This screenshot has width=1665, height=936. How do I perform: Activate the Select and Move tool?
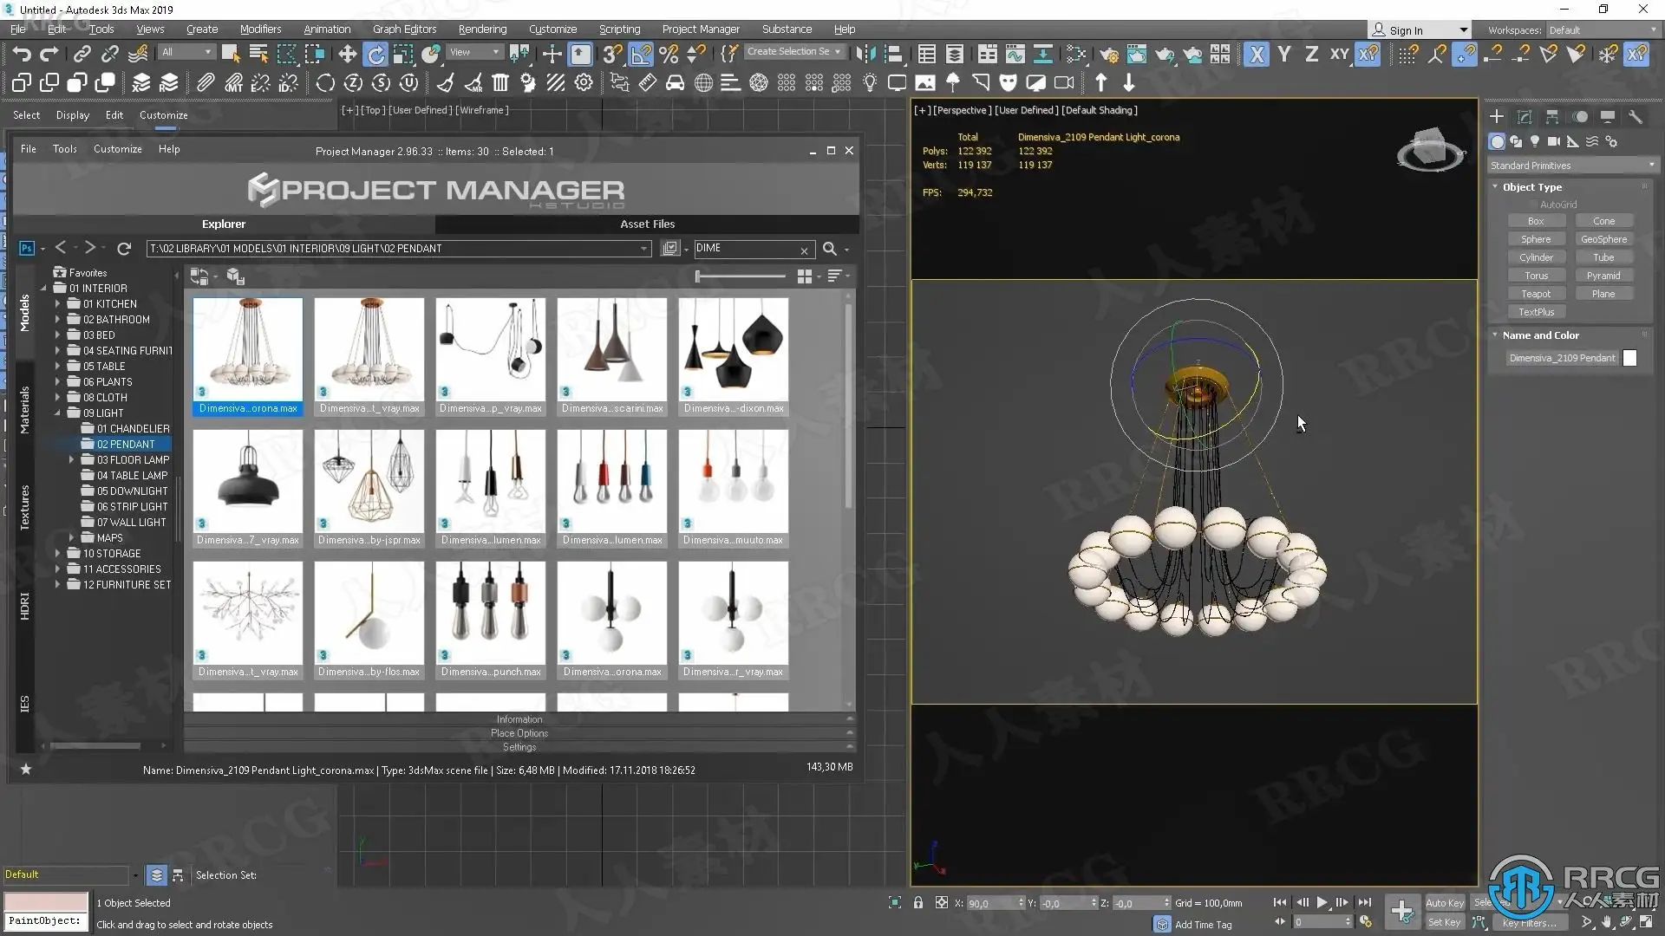(x=347, y=55)
